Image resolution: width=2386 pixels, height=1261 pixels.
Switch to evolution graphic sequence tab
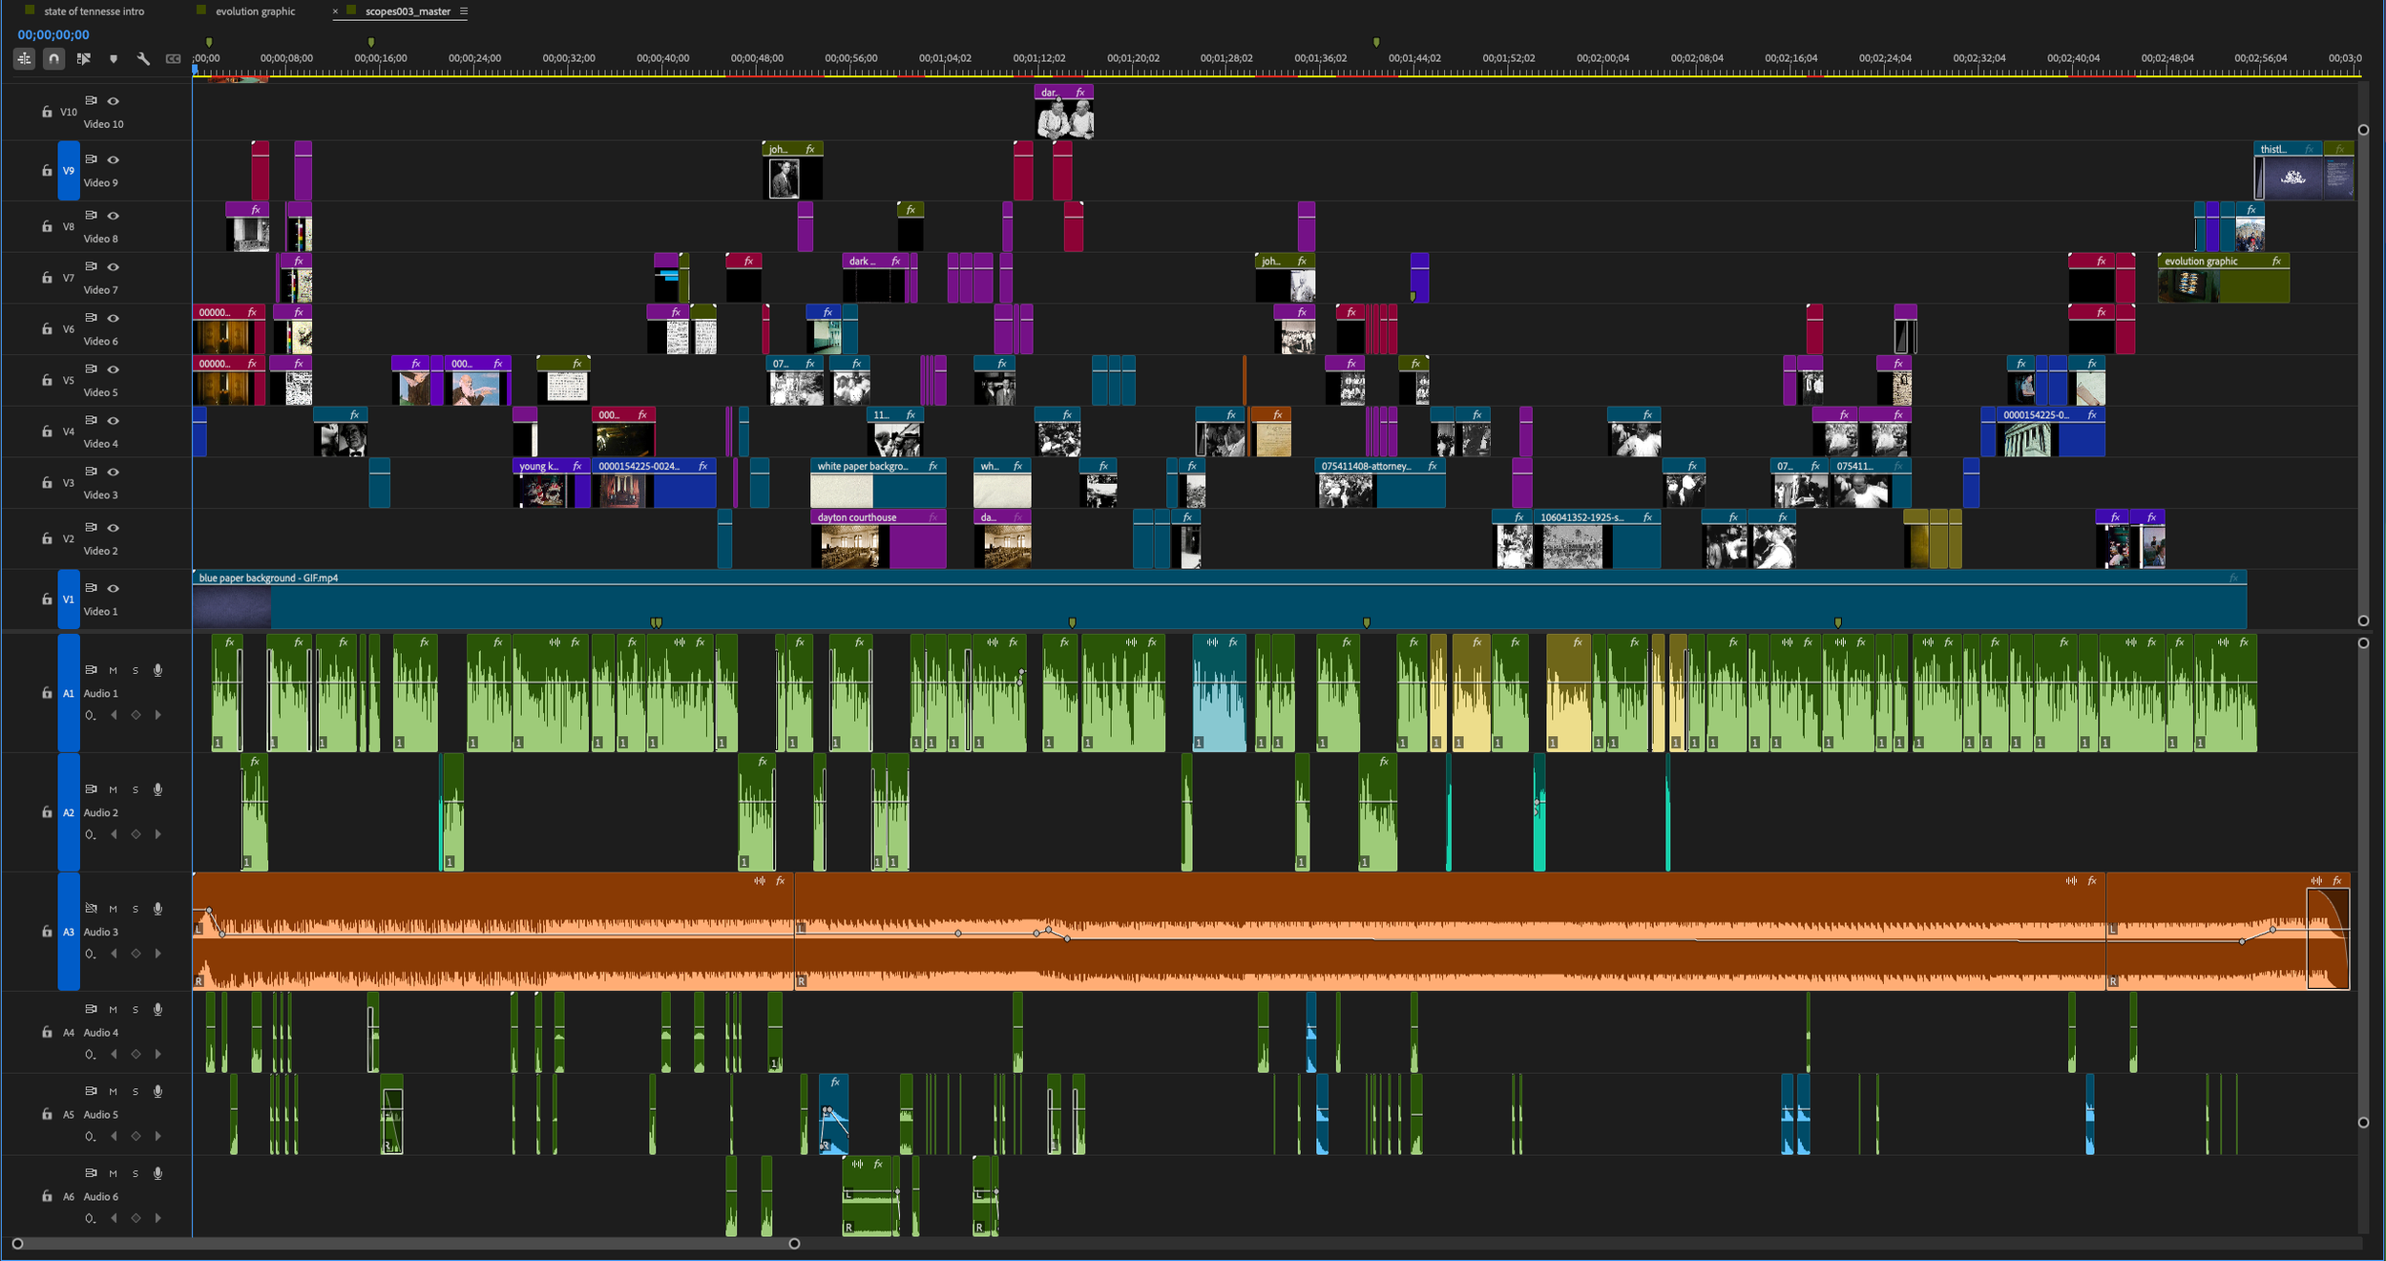tap(255, 11)
